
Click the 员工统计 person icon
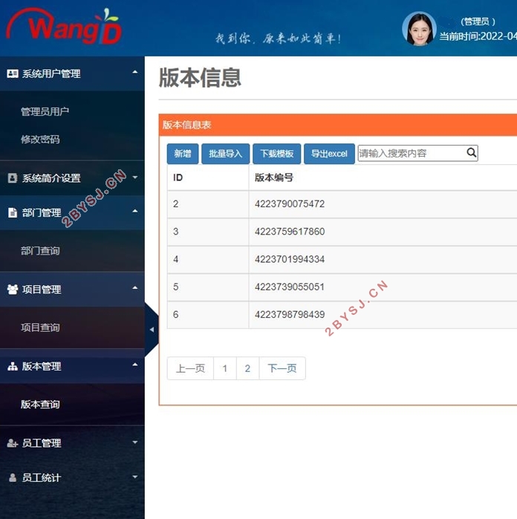tap(13, 477)
